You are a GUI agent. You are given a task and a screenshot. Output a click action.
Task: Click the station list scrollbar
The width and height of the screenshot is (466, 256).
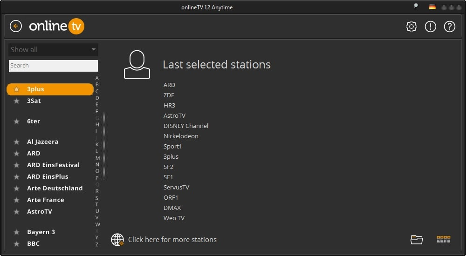[104, 146]
